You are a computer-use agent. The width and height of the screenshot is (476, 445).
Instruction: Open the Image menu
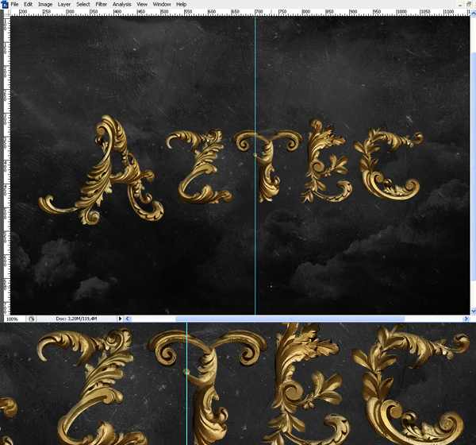(45, 4)
